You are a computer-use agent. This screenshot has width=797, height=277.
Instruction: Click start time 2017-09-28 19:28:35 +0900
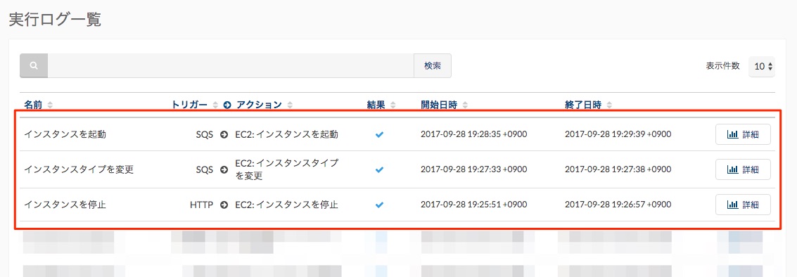tap(473, 135)
